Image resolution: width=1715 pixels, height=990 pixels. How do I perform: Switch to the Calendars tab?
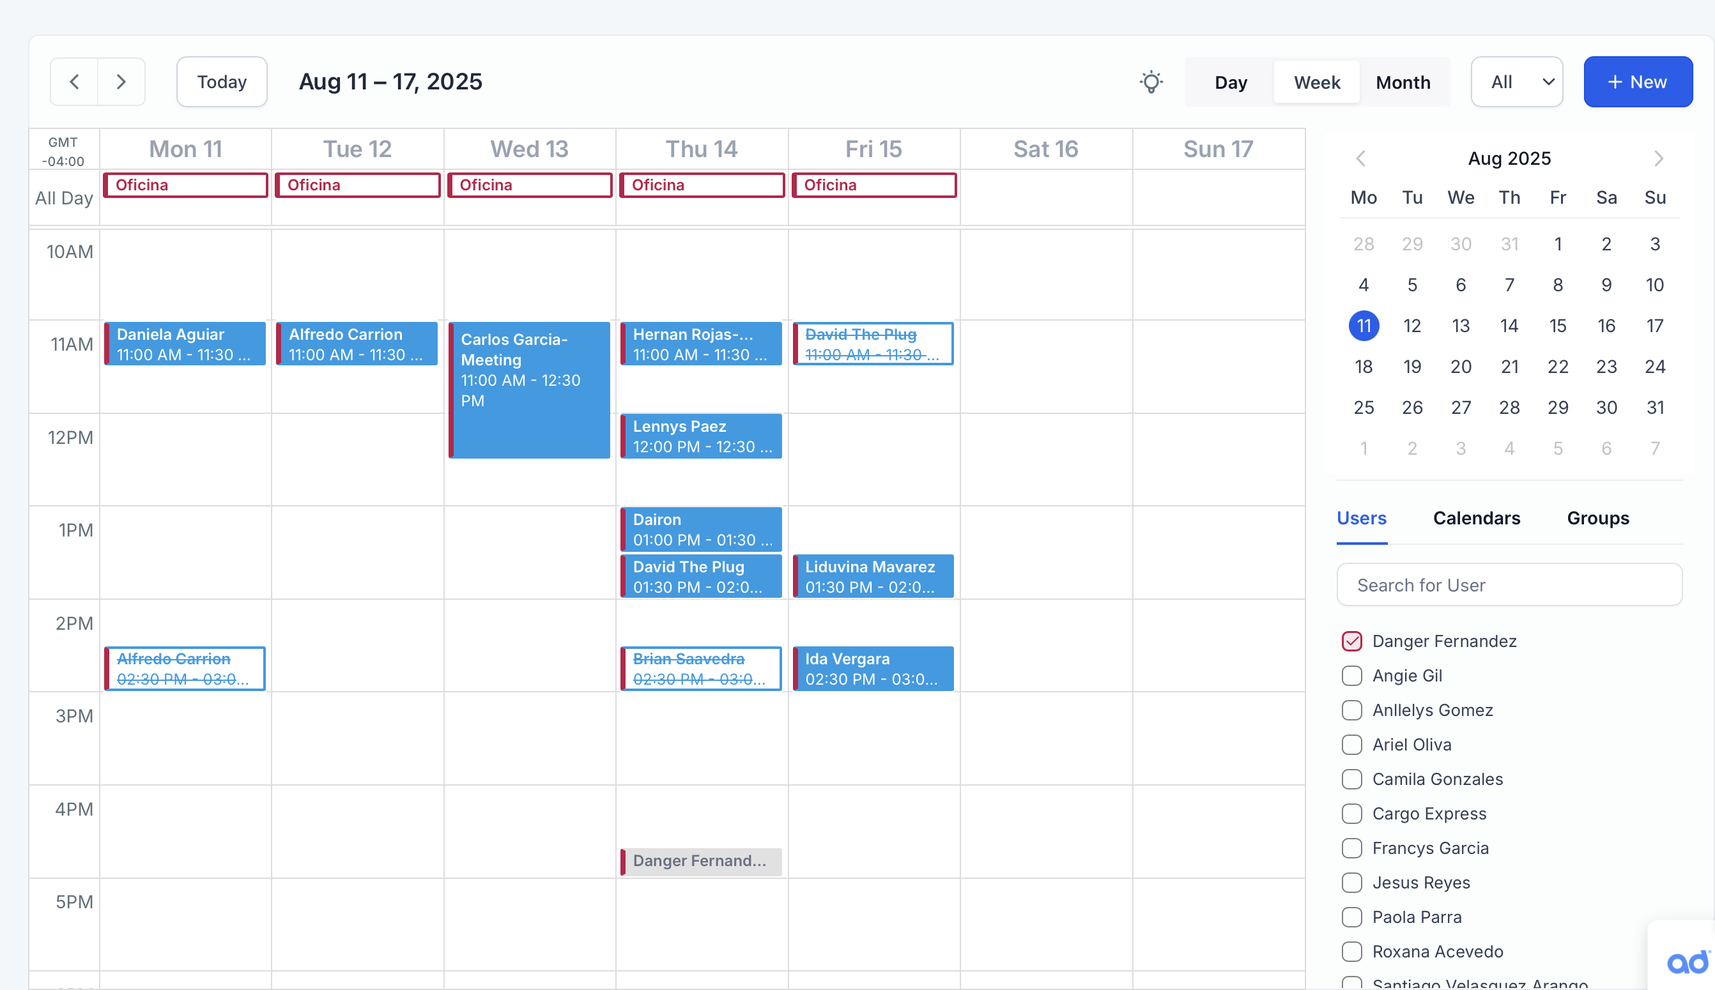point(1476,518)
